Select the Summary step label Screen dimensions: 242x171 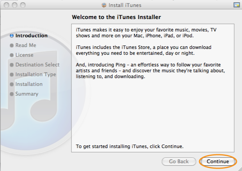[27, 94]
